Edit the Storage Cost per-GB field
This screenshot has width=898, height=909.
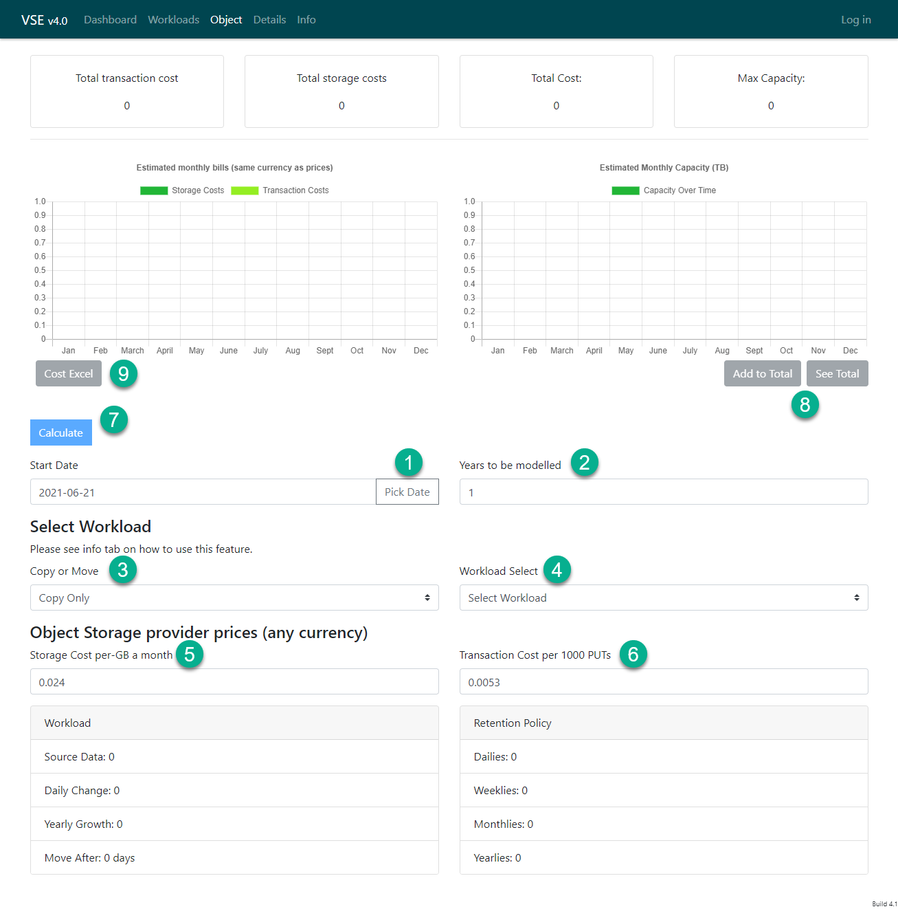[x=234, y=681]
